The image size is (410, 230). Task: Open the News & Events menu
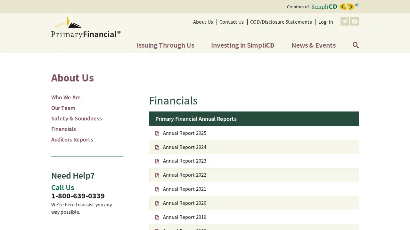coord(314,45)
